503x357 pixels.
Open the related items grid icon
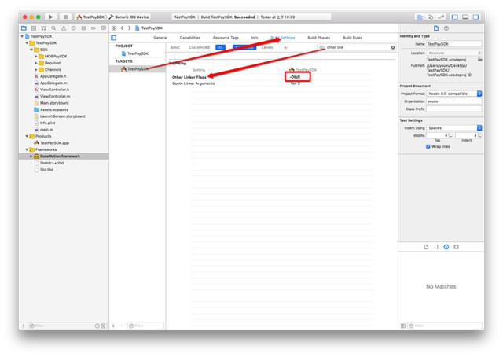click(114, 28)
